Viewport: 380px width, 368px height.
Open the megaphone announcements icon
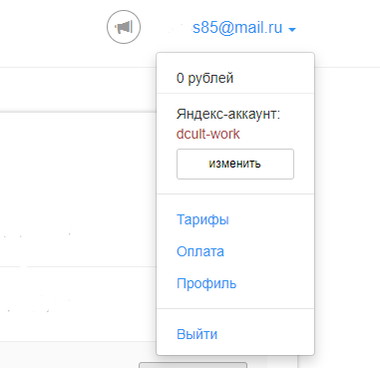124,27
